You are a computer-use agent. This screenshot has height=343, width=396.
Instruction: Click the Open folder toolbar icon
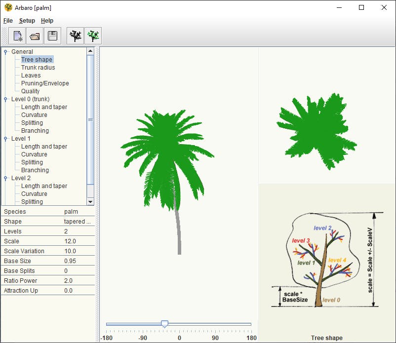point(35,36)
